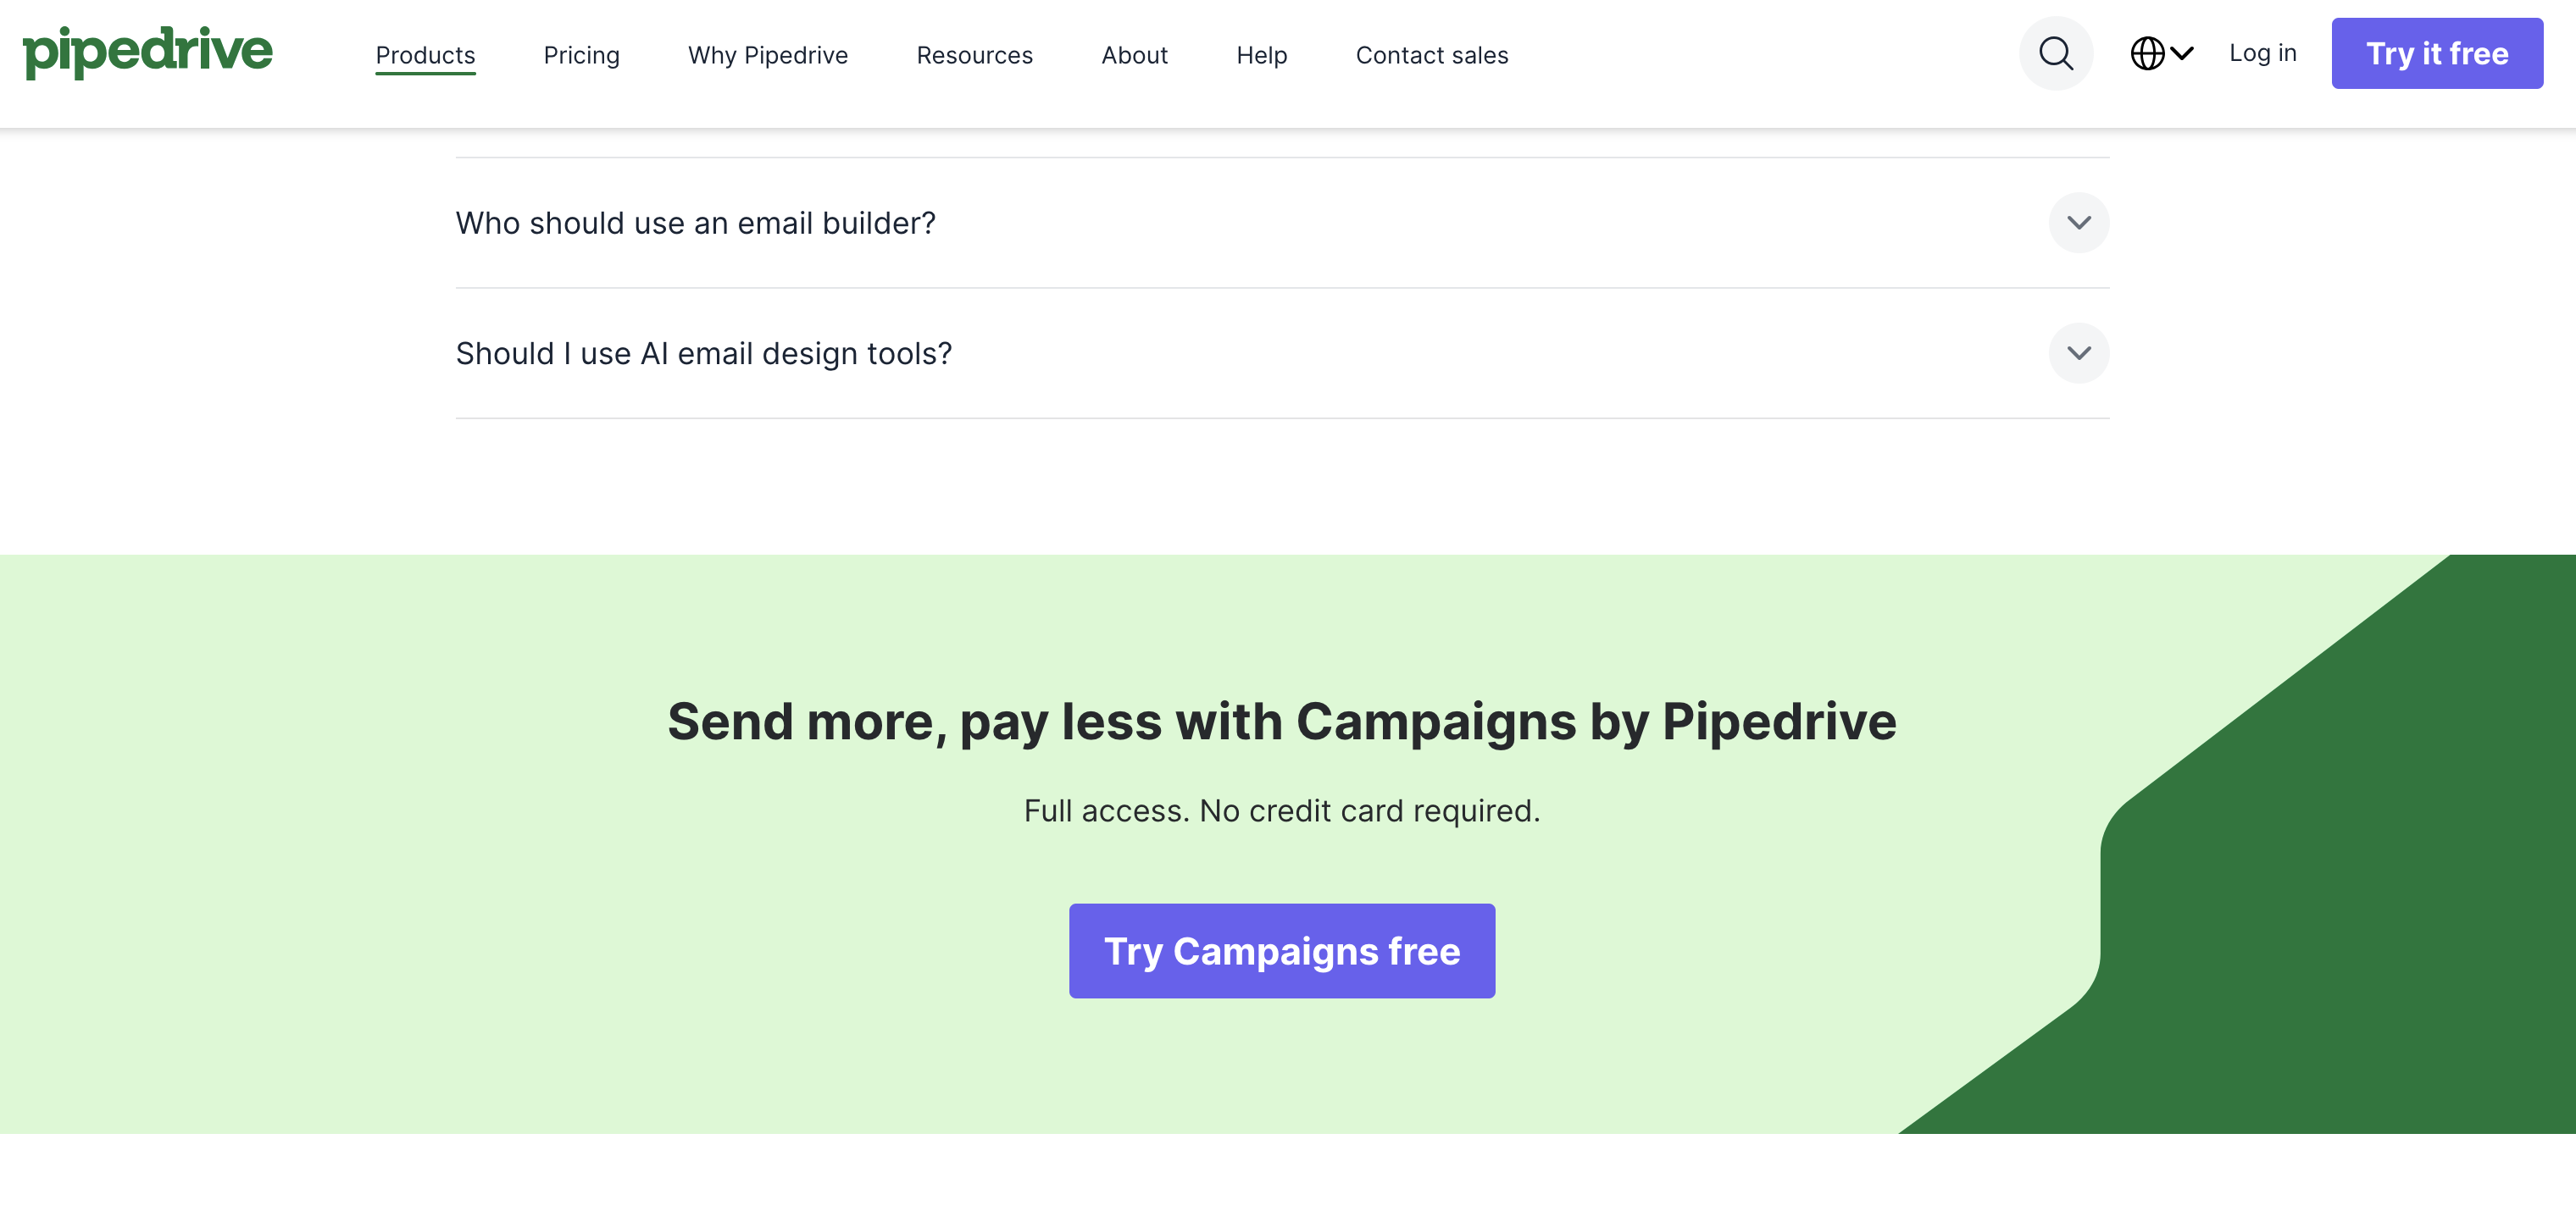Screen dimensions: 2576x1211
Task: Go to the Pricing page
Action: [x=581, y=55]
